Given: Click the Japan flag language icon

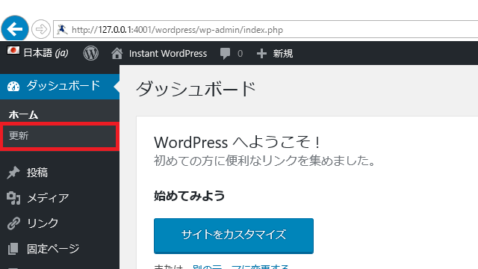Looking at the screenshot, I should tap(13, 50).
